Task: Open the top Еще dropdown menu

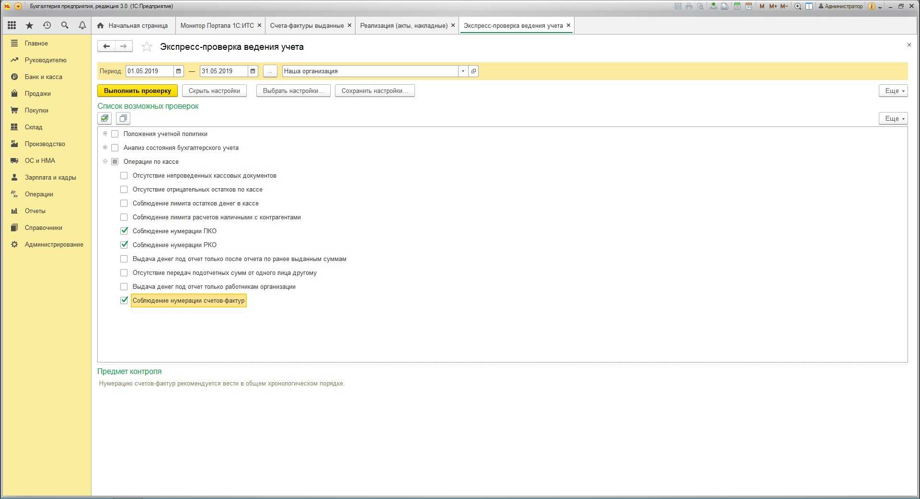Action: point(893,91)
